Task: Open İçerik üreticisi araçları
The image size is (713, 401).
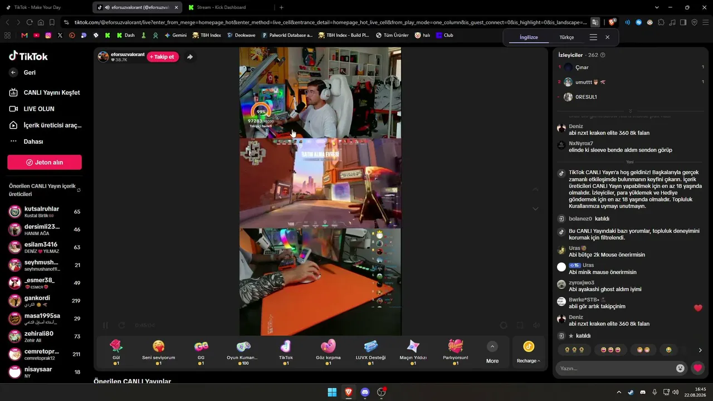Action: [46, 125]
